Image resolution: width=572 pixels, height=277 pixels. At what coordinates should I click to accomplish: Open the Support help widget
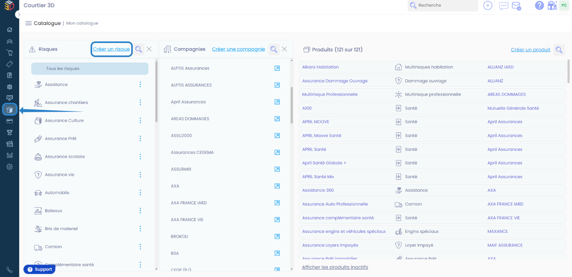[39, 269]
